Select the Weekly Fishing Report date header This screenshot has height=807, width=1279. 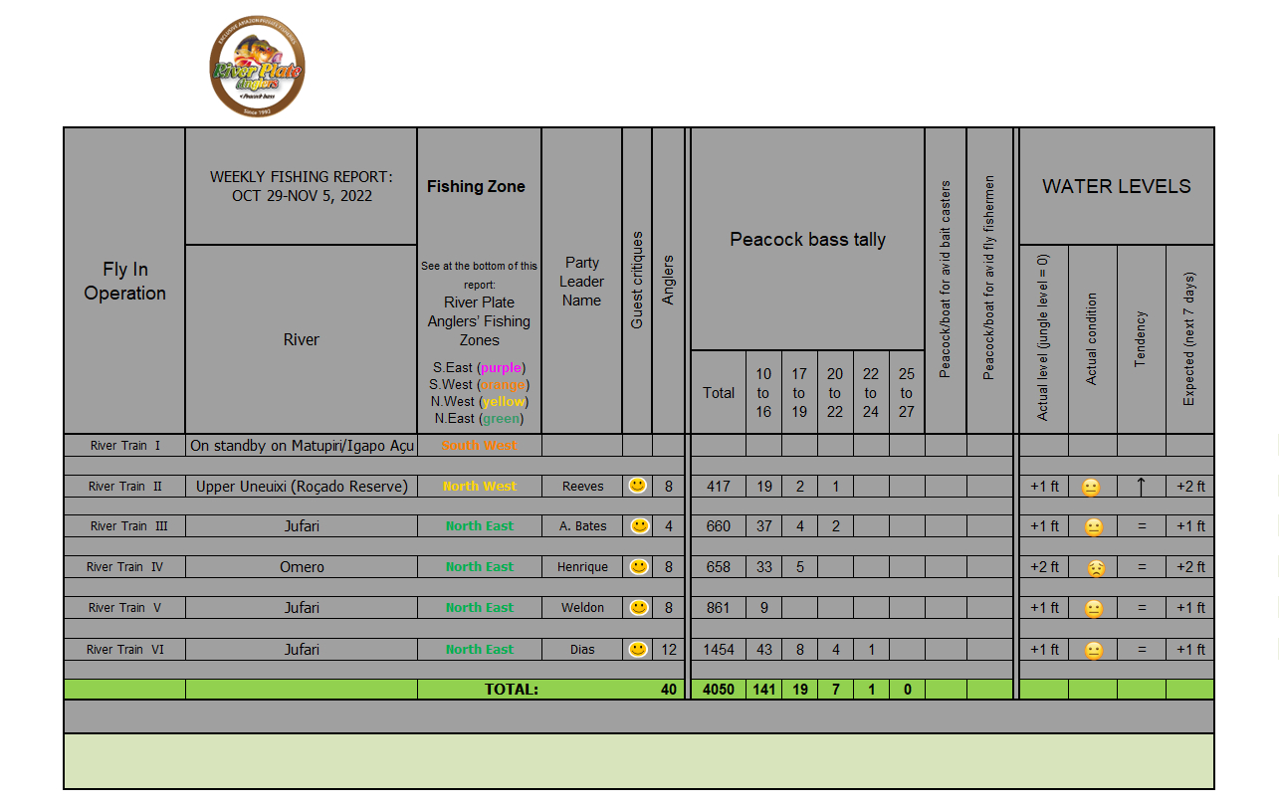(302, 186)
